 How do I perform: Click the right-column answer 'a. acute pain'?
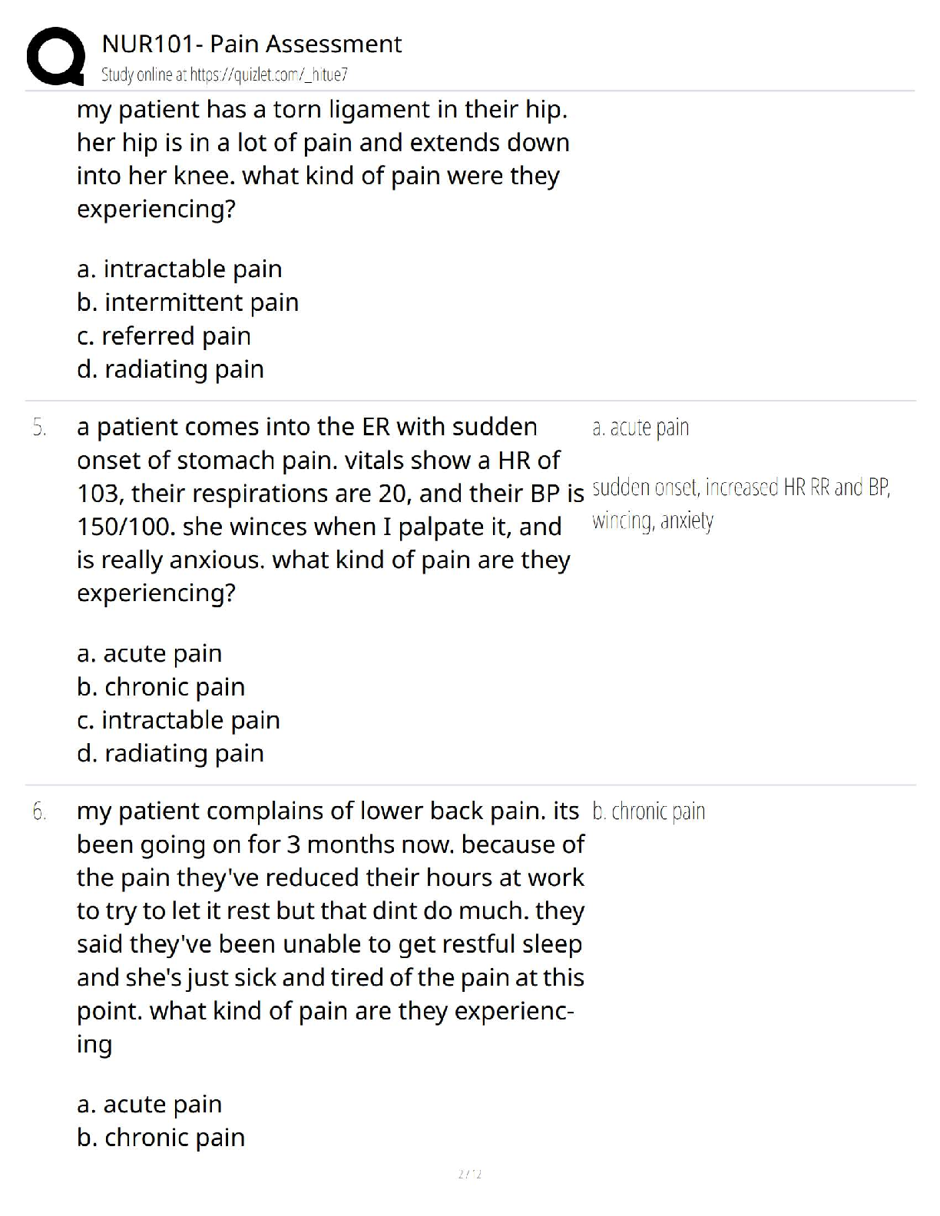click(640, 428)
